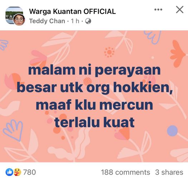Open the three-dot post options menu
Viewport: 188px width, 181px height.
[x=158, y=10]
